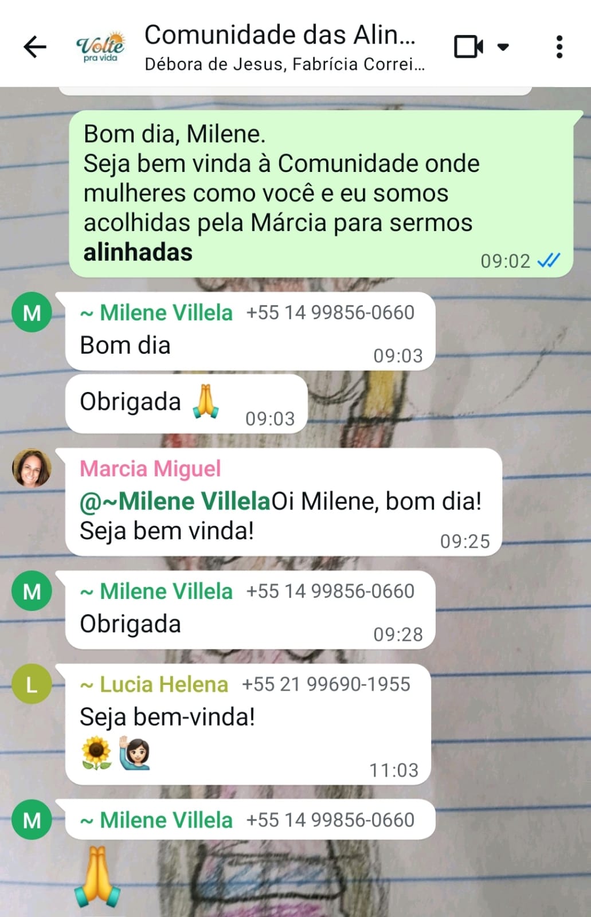
Task: Tap Marcia Miguel's profile photo
Action: click(32, 468)
